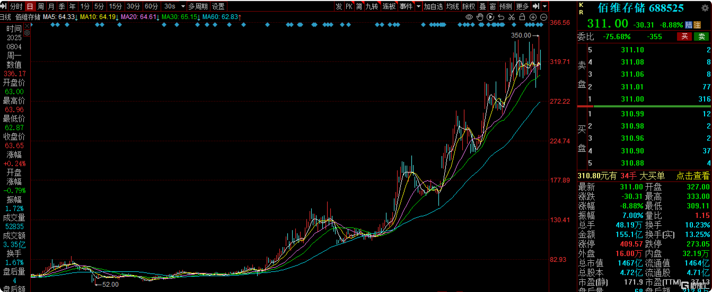
Task: Click the 叠 overlay button
Action: 483,6
